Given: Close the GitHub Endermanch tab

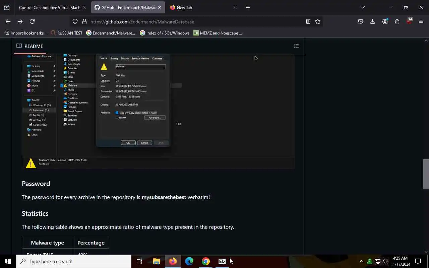Looking at the screenshot, I should point(159,7).
